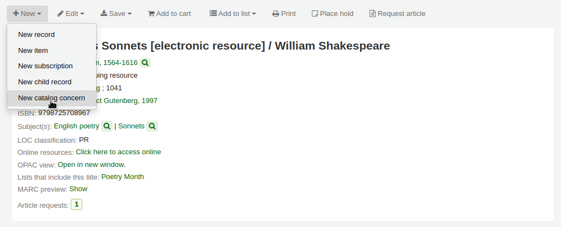The height and width of the screenshot is (227, 561).
Task: Expand the Edit dropdown menu
Action: [71, 14]
